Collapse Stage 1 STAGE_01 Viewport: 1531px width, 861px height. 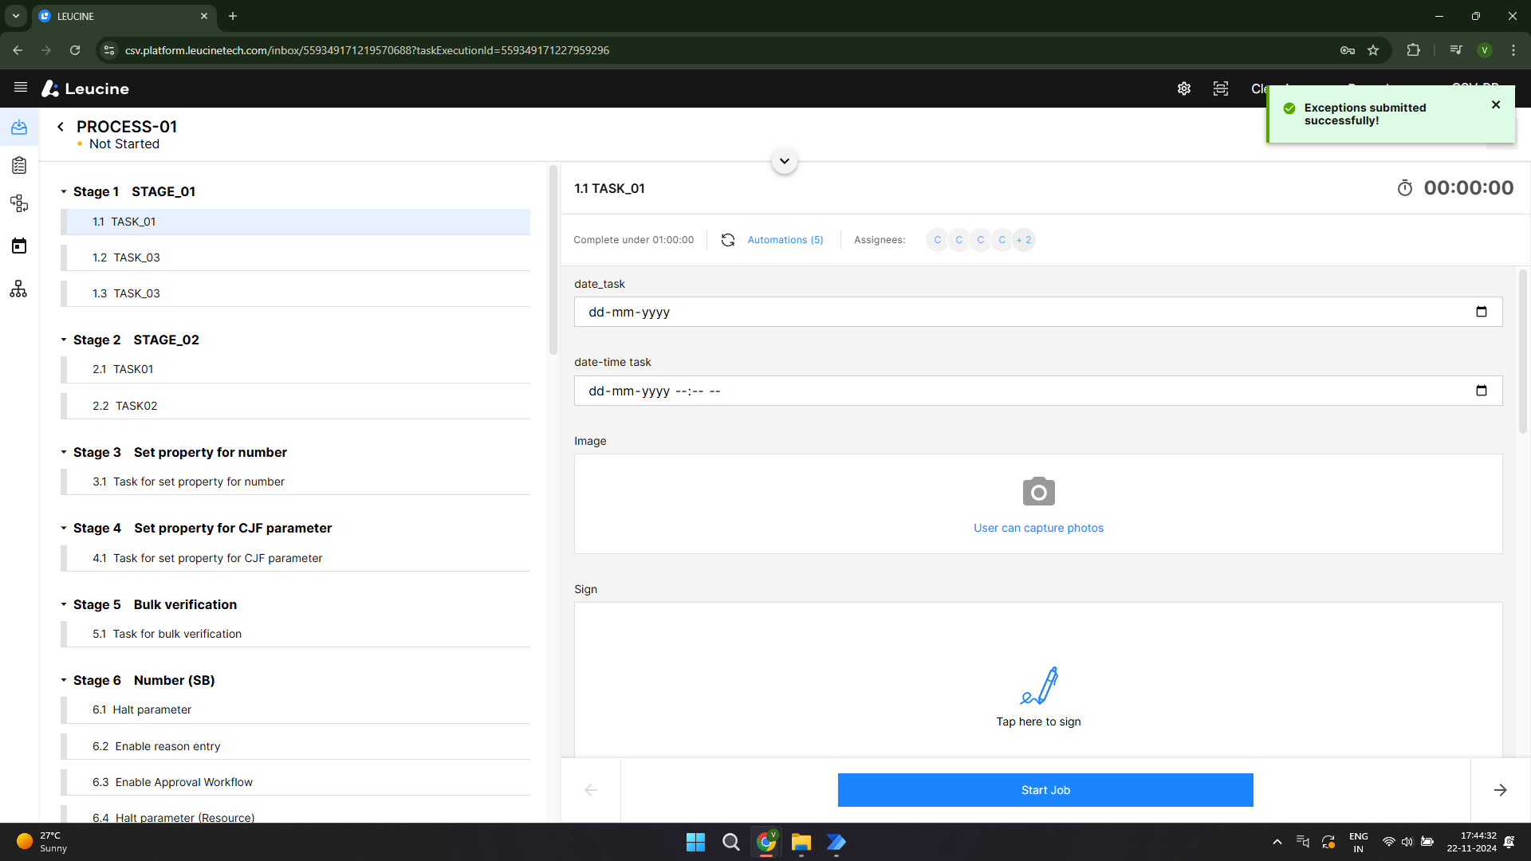click(64, 191)
